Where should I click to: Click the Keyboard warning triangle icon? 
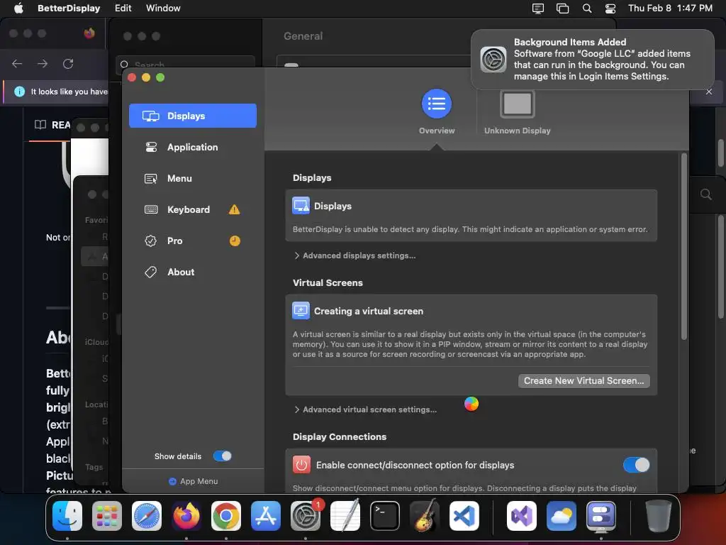(x=234, y=209)
